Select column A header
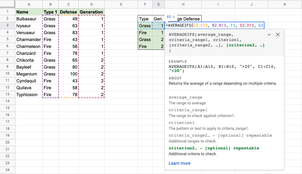 point(29,4)
